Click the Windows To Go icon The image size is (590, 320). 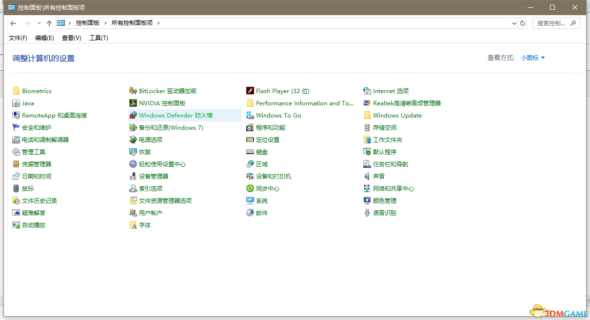point(250,115)
